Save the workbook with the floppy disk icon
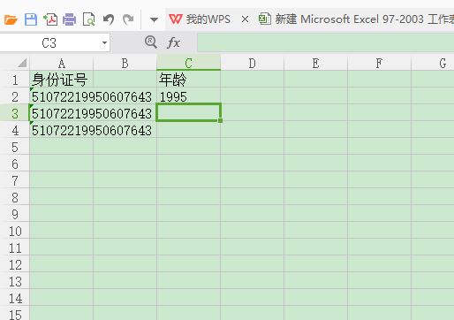 point(31,19)
